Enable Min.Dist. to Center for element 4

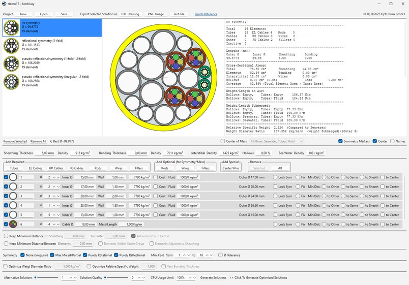coord(383,205)
